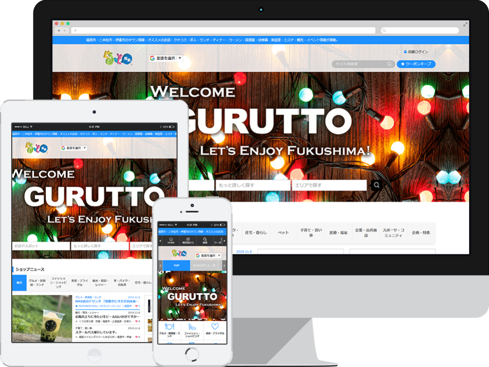Click the Gurutto logo on the desktop site

(x=118, y=58)
